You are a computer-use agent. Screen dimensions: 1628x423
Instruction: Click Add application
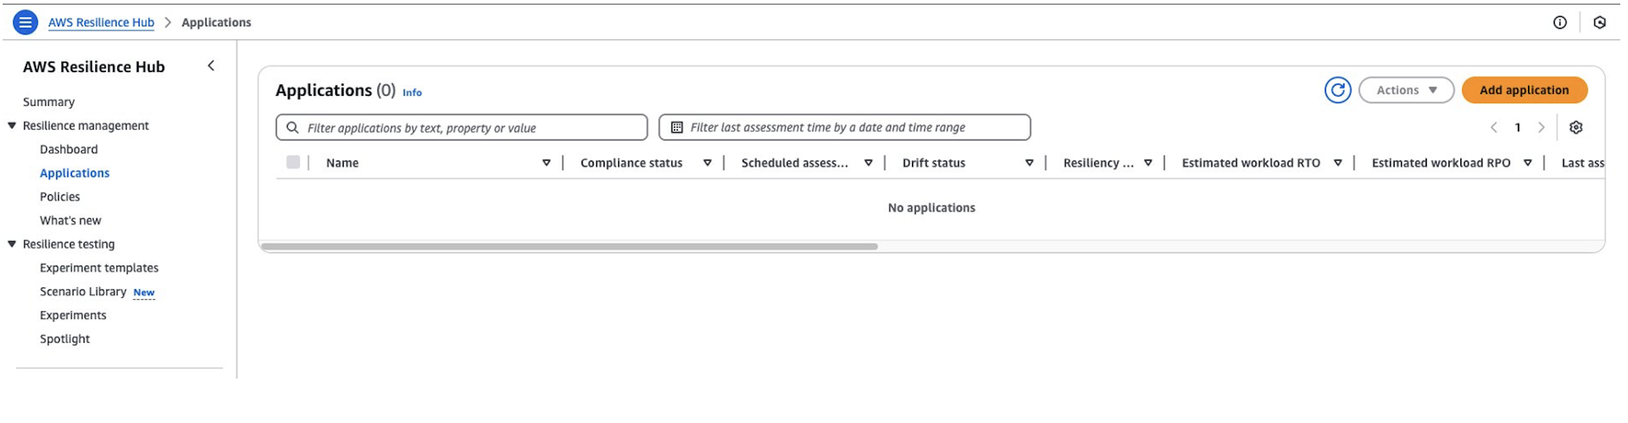coord(1525,89)
